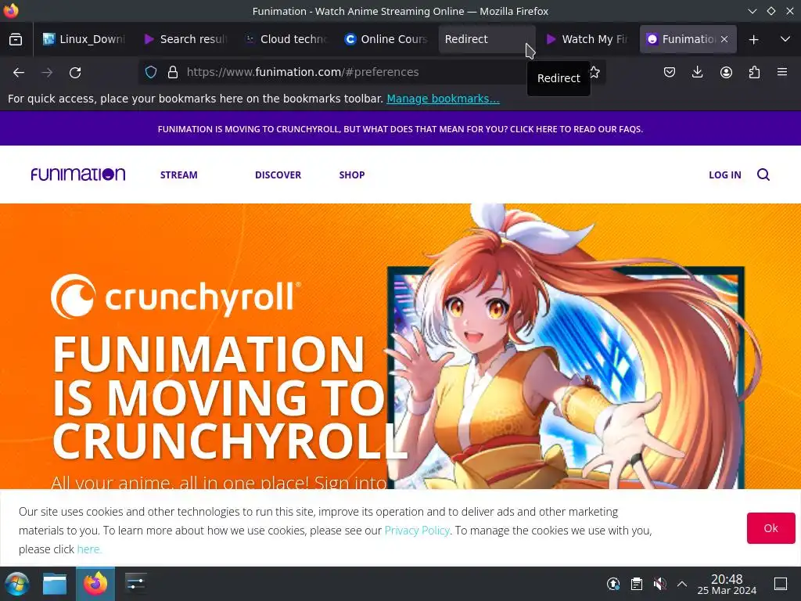
Task: Switch to the Watch My Fir tab
Action: (587, 39)
